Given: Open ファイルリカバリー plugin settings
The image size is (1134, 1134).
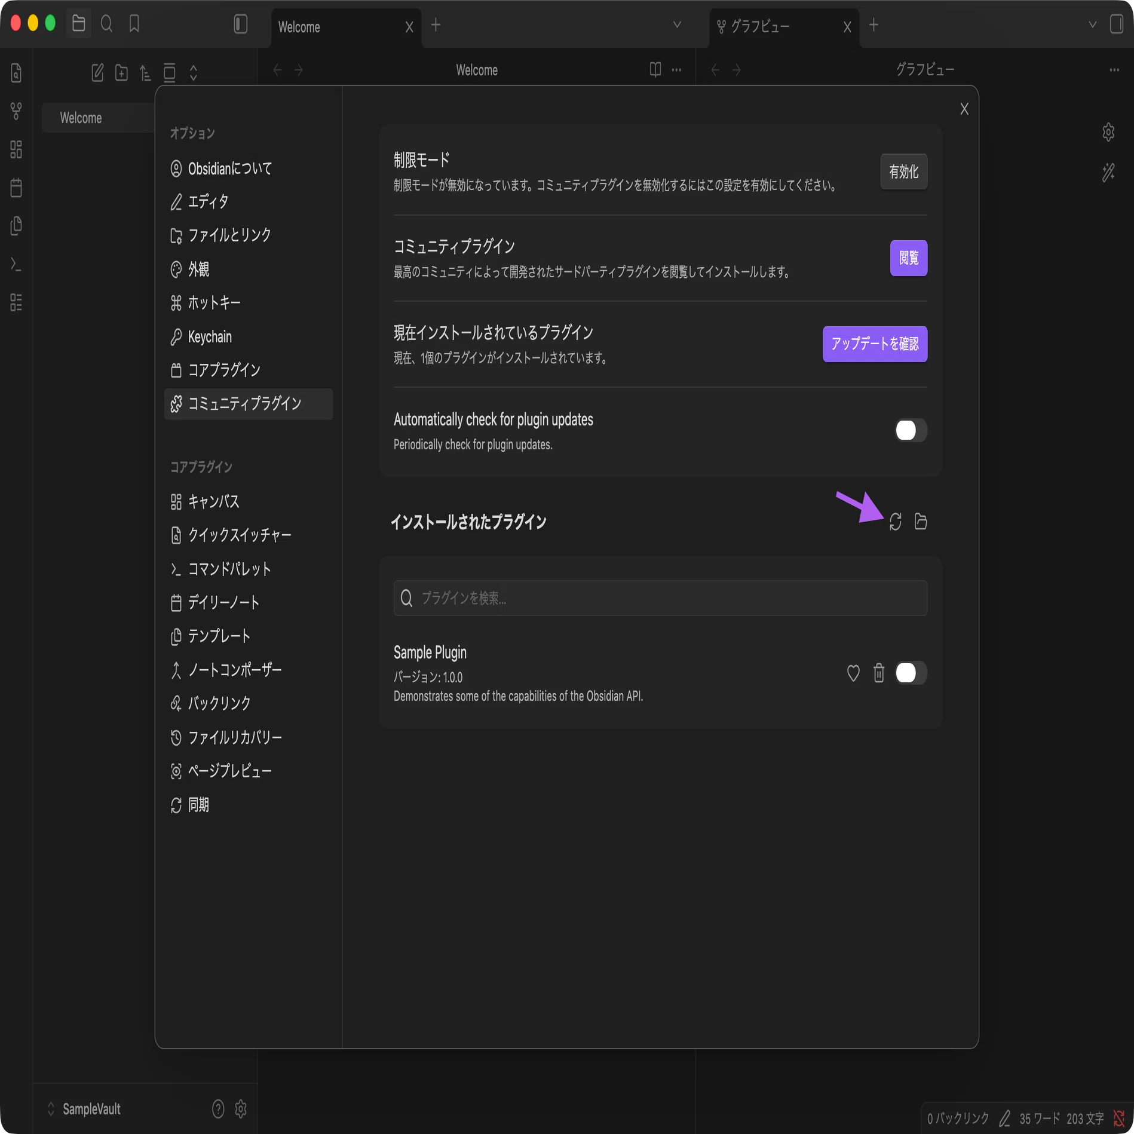Looking at the screenshot, I should point(249,737).
